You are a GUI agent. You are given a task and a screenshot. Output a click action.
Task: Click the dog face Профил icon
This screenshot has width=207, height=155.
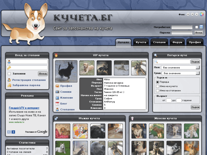click(57, 86)
